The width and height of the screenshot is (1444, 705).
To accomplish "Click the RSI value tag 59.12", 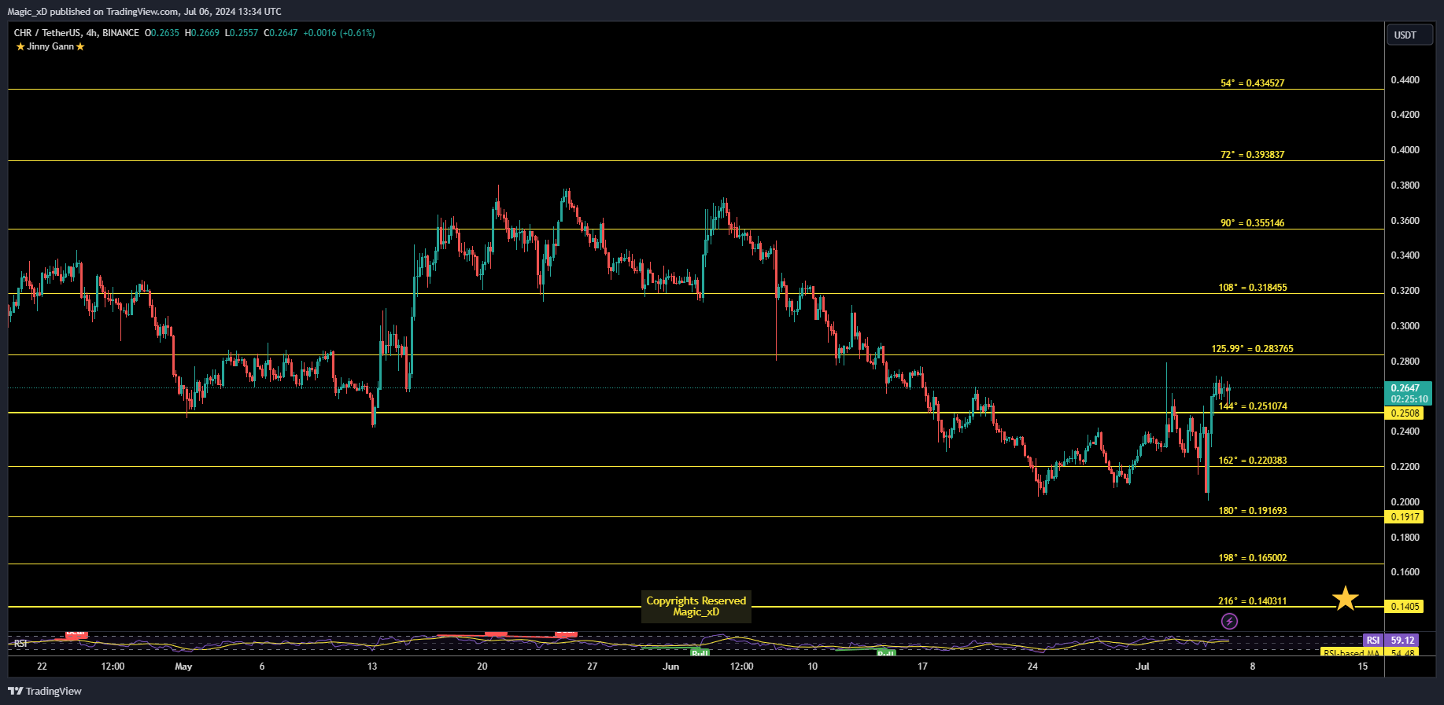I will 1402,641.
